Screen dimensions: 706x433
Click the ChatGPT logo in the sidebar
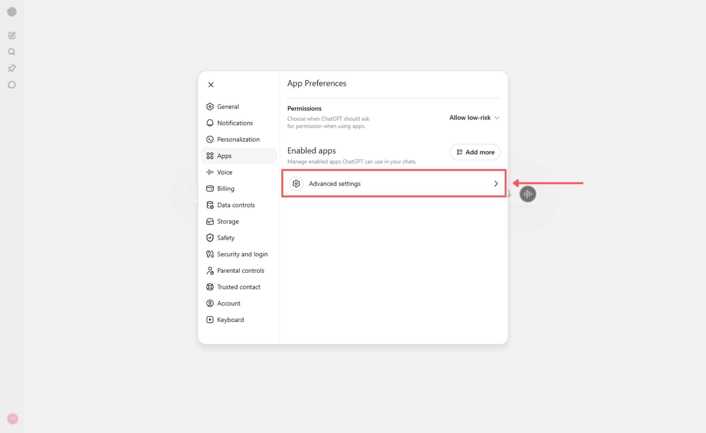tap(12, 12)
